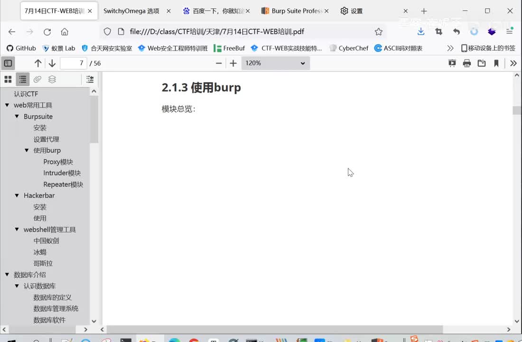Collapse the 使用burp outline node
The height and width of the screenshot is (342, 522).
(27, 150)
